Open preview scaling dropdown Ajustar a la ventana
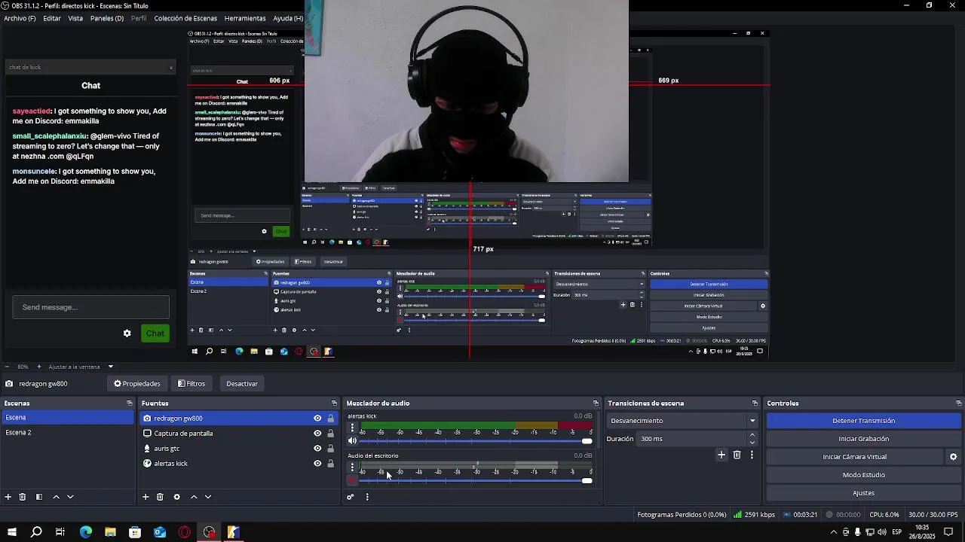Screen dimensions: 965x542 (81, 367)
